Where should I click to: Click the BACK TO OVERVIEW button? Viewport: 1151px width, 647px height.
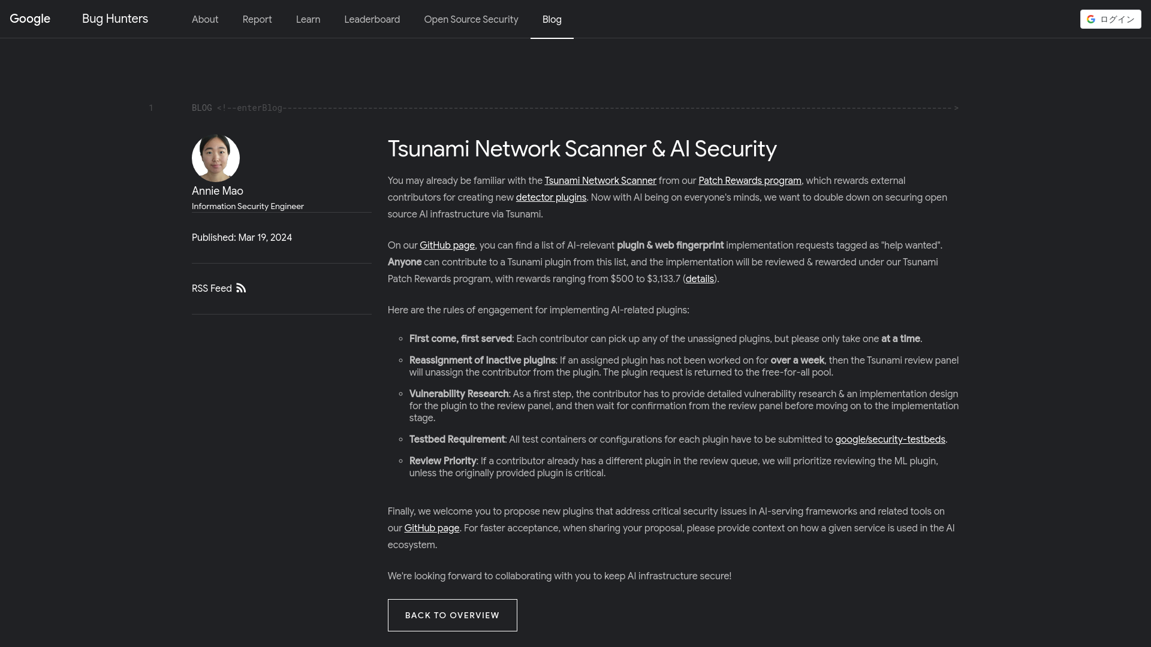click(x=453, y=615)
